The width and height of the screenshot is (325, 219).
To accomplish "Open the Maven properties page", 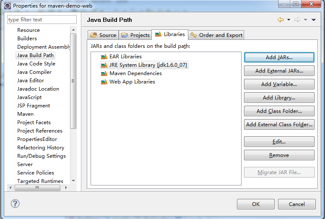I will coord(25,114).
